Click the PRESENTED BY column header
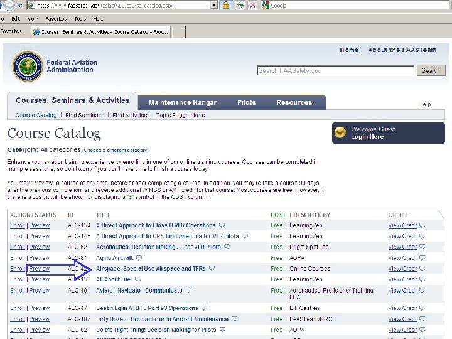Screen dimensions: 452x339 click(310, 215)
